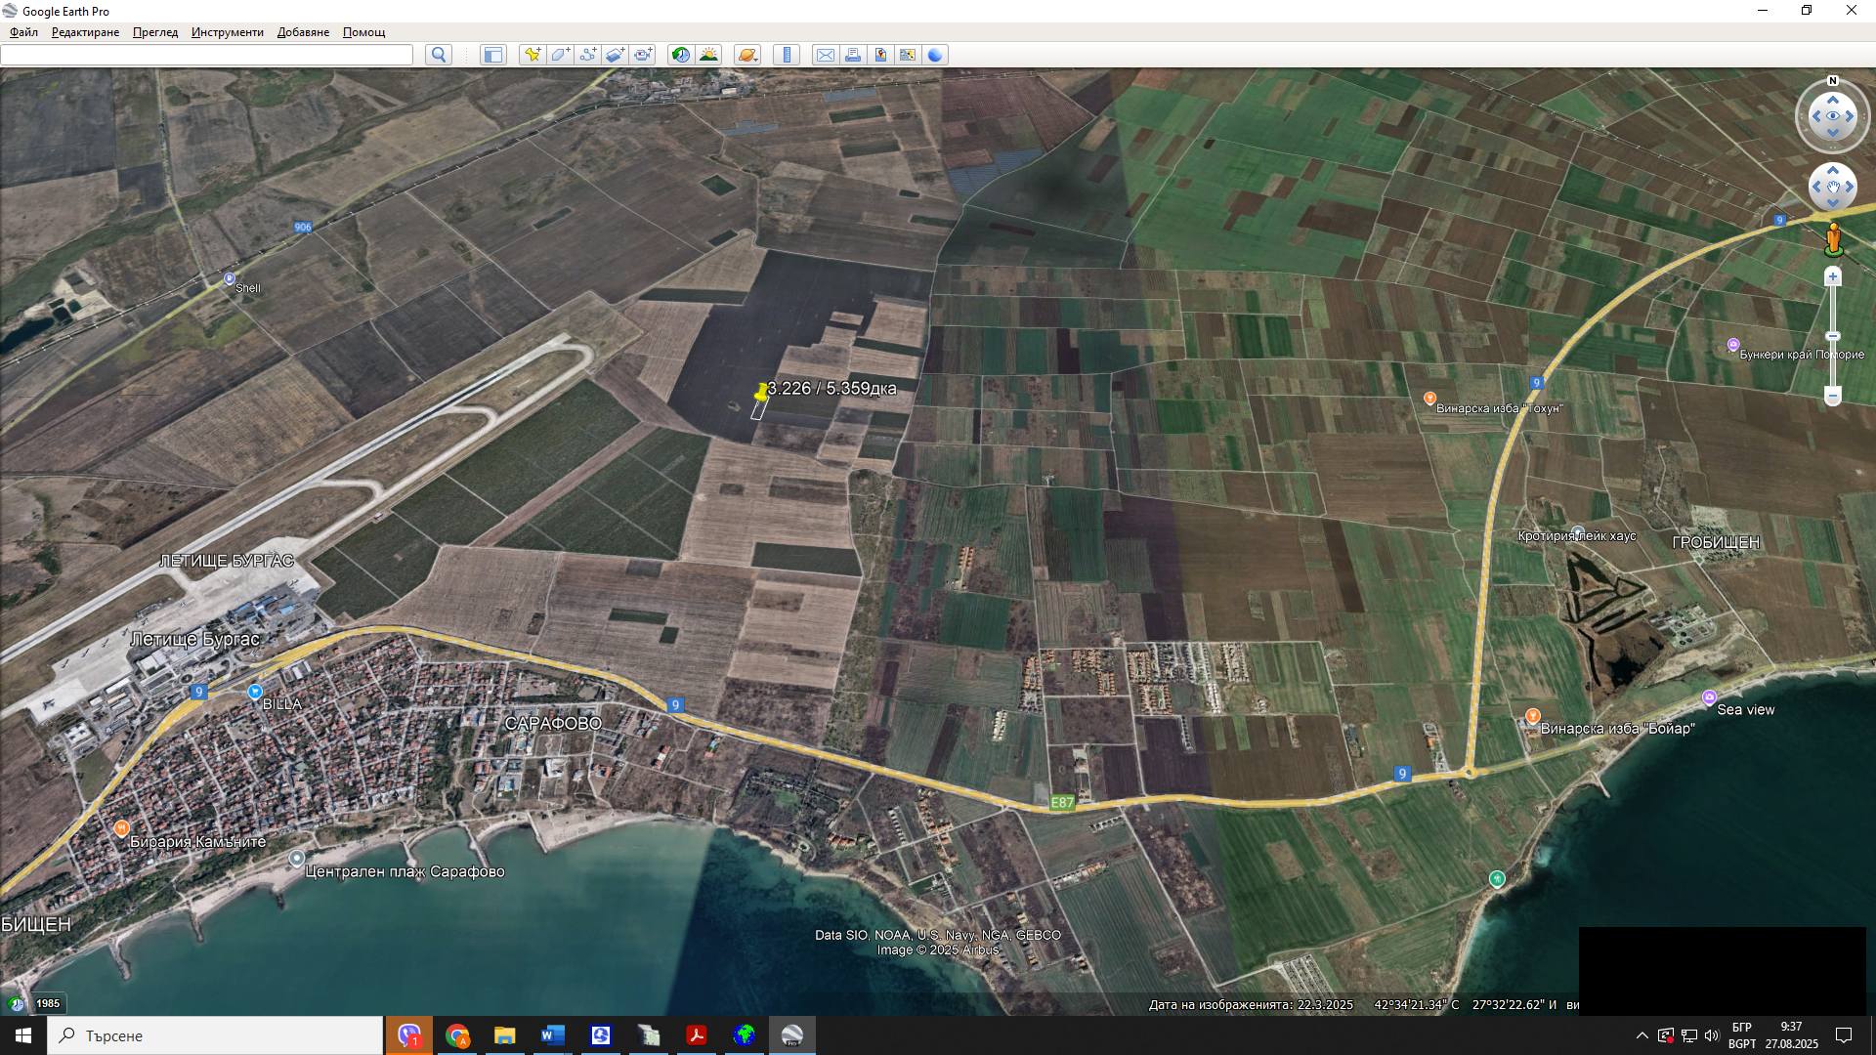Open the Редактиране menu
Screen dimensions: 1876x1055
point(85,32)
